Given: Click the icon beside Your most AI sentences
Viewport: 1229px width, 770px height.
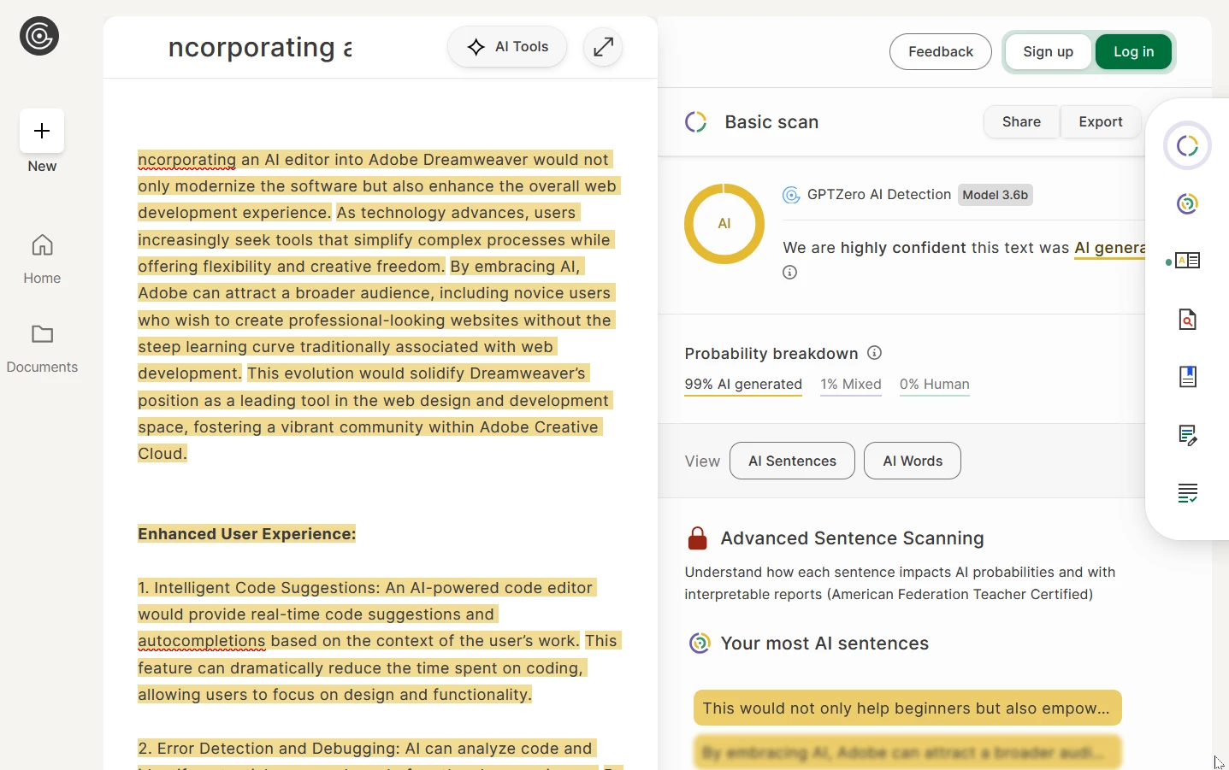Looking at the screenshot, I should (700, 643).
